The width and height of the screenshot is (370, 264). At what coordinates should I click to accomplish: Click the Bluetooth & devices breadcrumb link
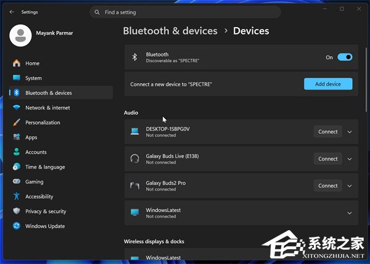tap(170, 31)
